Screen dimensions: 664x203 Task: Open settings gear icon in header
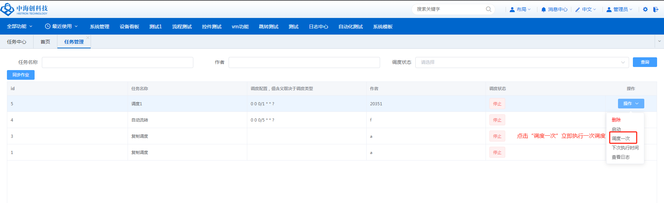click(x=645, y=9)
